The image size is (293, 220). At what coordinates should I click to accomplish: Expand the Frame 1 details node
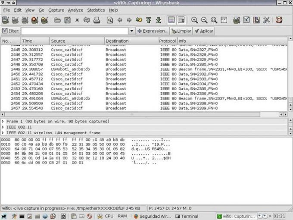point(3,121)
